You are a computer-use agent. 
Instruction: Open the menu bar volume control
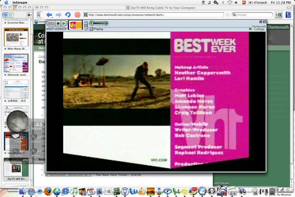click(236, 3)
